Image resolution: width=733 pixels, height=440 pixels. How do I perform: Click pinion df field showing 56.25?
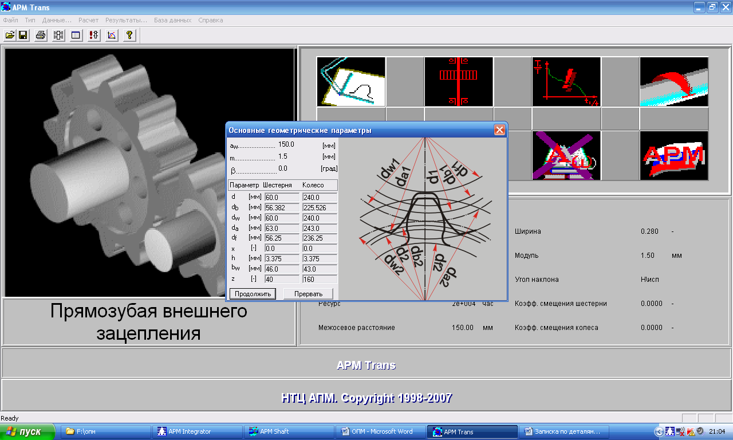(x=282, y=238)
